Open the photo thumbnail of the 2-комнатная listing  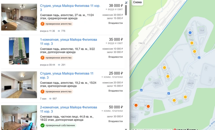19,118
